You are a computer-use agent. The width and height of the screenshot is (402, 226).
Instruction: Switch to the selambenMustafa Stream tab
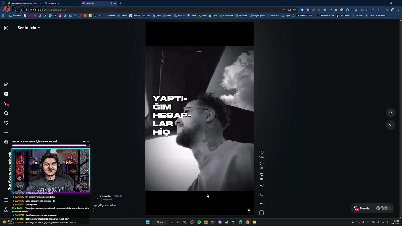click(x=24, y=3)
